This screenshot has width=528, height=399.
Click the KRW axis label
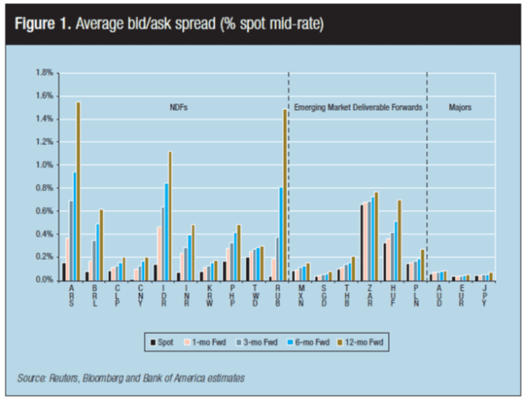pos(209,296)
